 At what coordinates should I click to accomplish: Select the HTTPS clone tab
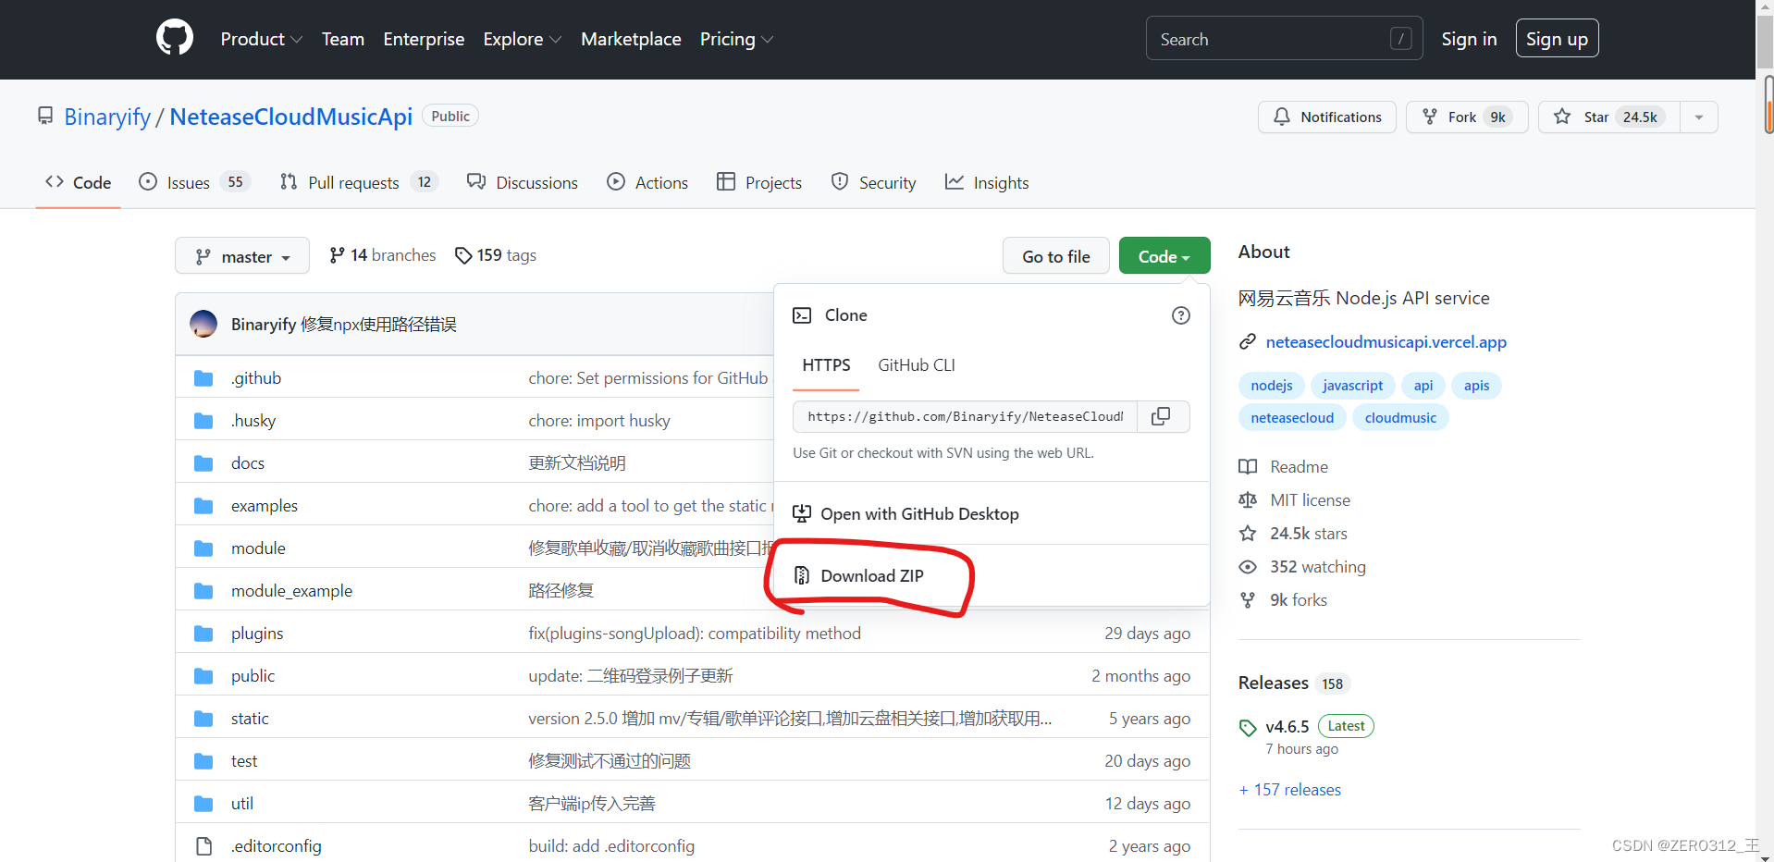[x=826, y=365]
